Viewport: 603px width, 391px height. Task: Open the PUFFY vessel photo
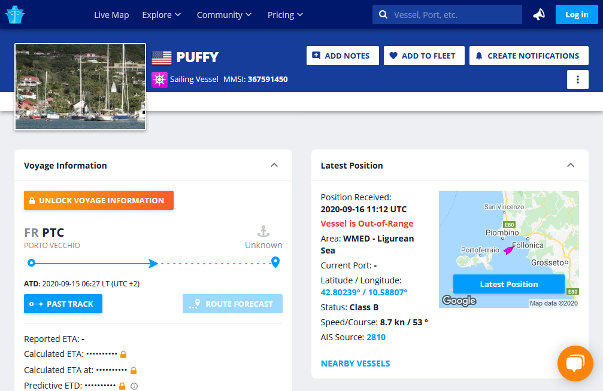click(80, 87)
